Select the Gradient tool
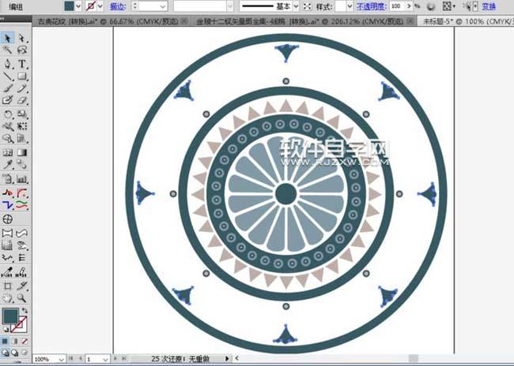The image size is (514, 366). pyautogui.click(x=22, y=152)
